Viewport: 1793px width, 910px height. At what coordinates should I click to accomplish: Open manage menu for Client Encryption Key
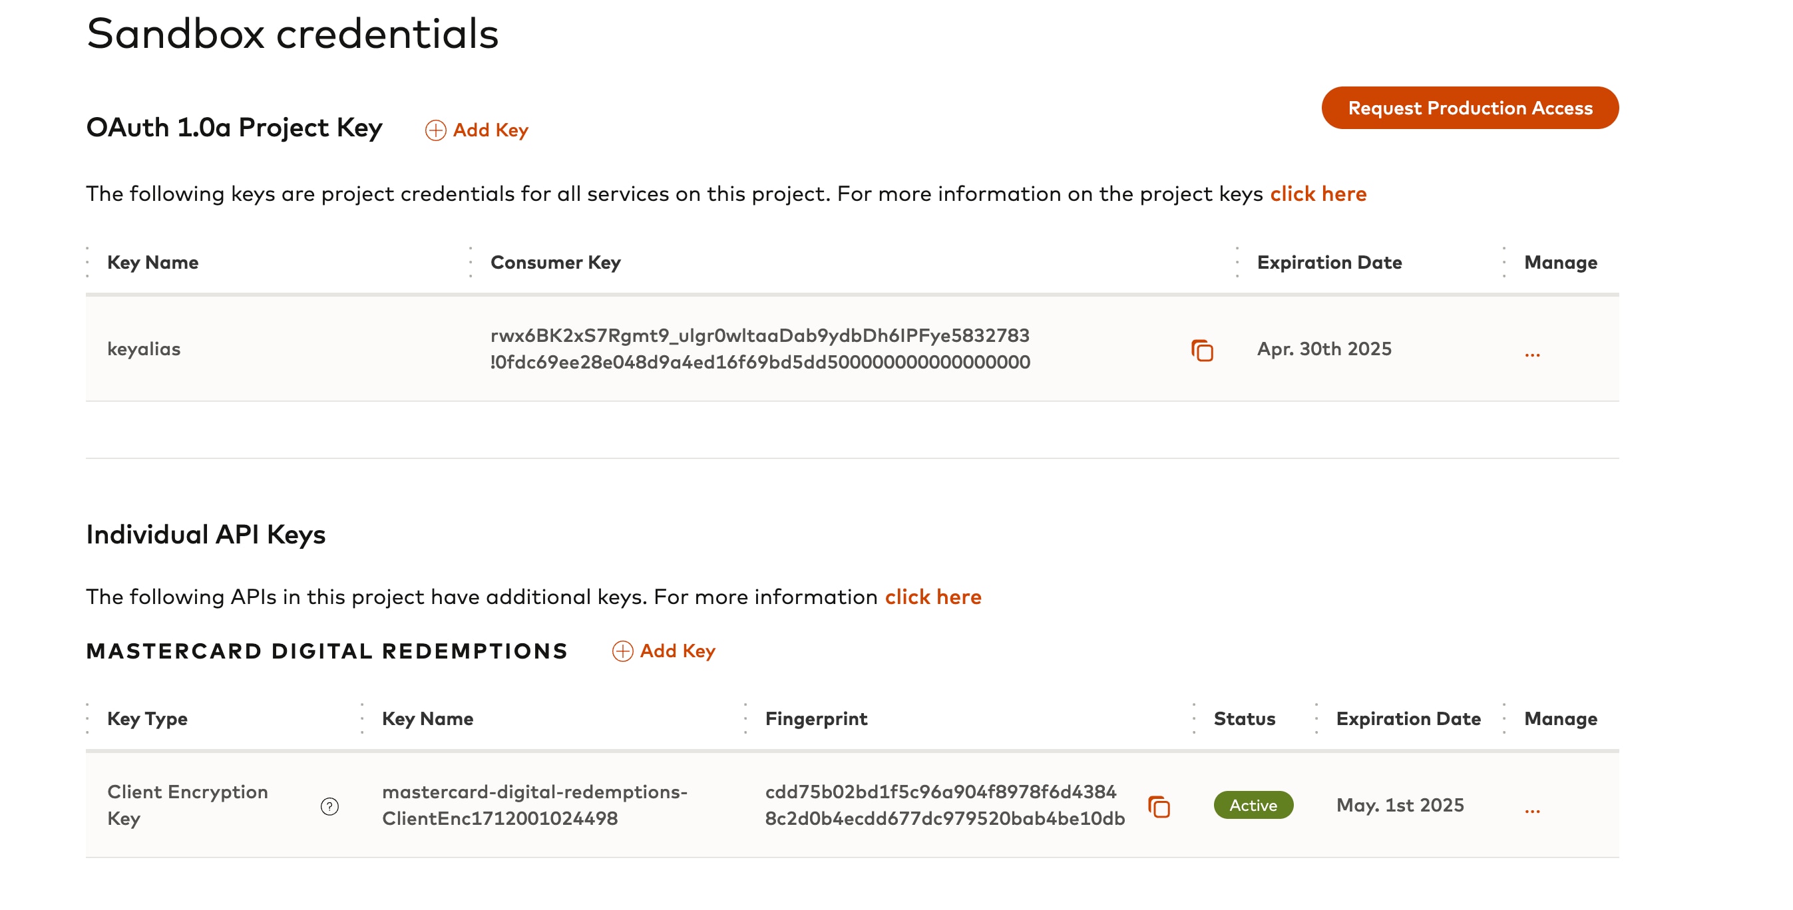(x=1532, y=809)
